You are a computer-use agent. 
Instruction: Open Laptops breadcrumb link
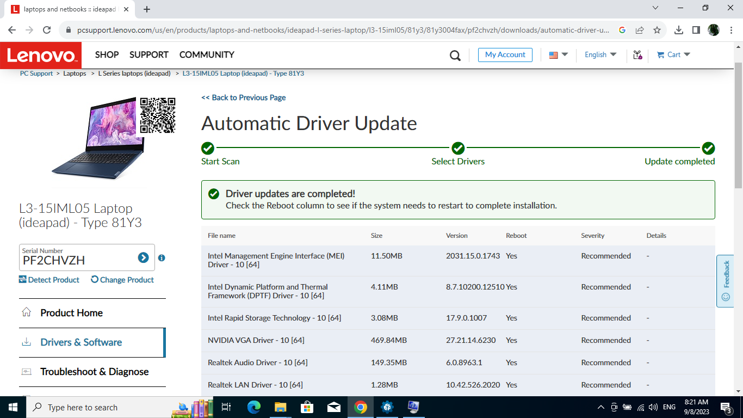75,73
